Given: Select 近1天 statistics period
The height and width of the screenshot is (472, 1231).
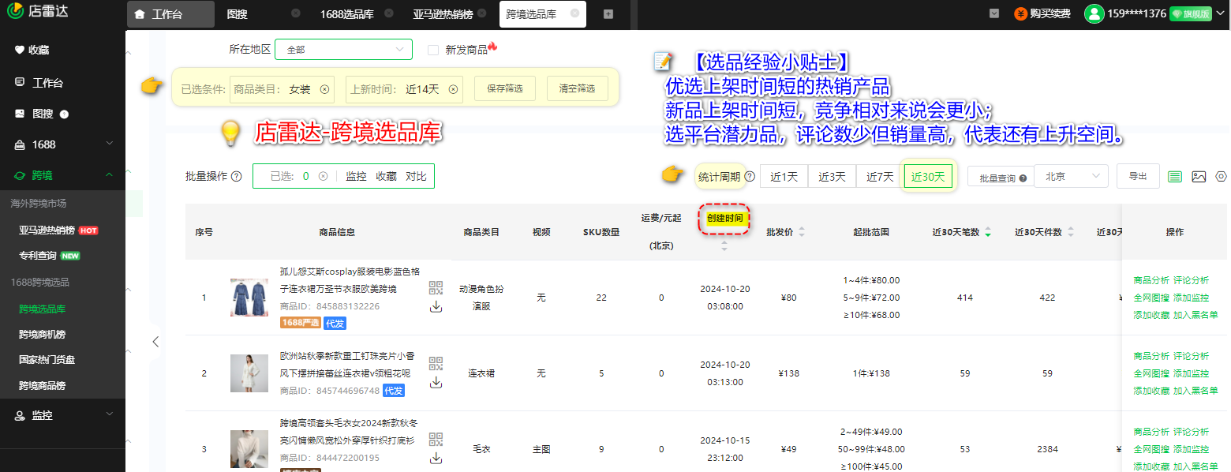Looking at the screenshot, I should (x=784, y=177).
